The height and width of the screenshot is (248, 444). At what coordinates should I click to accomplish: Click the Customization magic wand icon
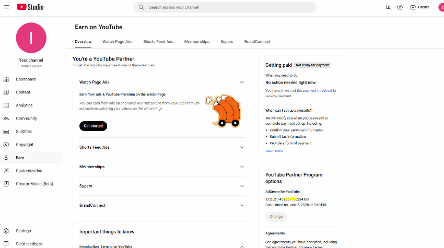pyautogui.click(x=6, y=171)
